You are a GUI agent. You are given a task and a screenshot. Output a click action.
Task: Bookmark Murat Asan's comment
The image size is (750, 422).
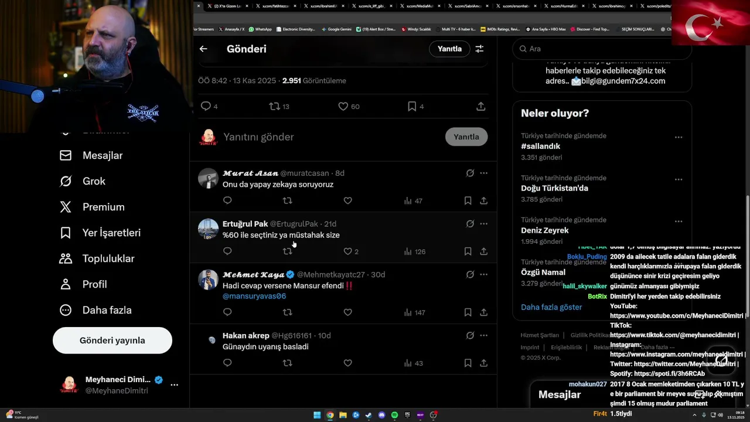pyautogui.click(x=468, y=200)
